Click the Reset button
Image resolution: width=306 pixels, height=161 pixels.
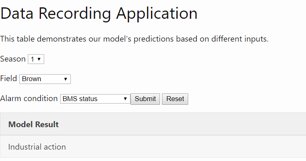(175, 99)
